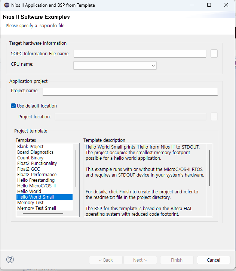The width and height of the screenshot is (236, 271).
Task: Click the Template description vertical scrollbar
Action: (x=209, y=168)
